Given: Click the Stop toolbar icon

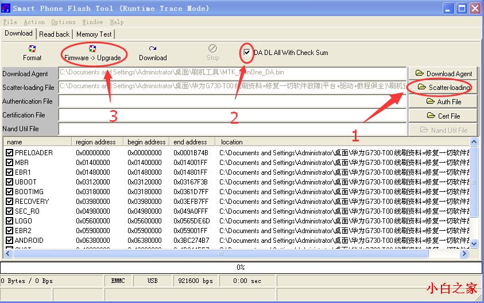Looking at the screenshot, I should (213, 53).
